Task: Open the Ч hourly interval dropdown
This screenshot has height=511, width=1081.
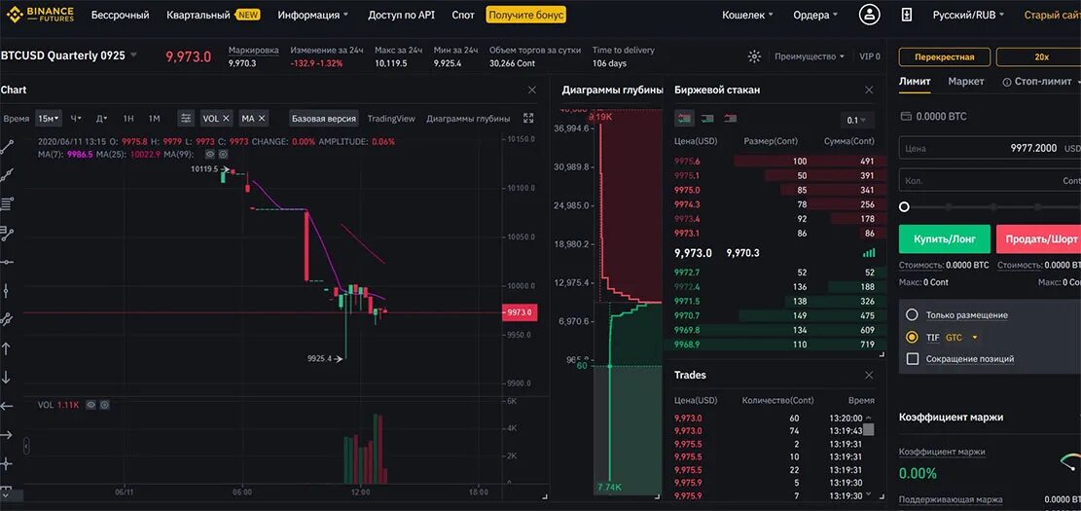Action: (77, 119)
